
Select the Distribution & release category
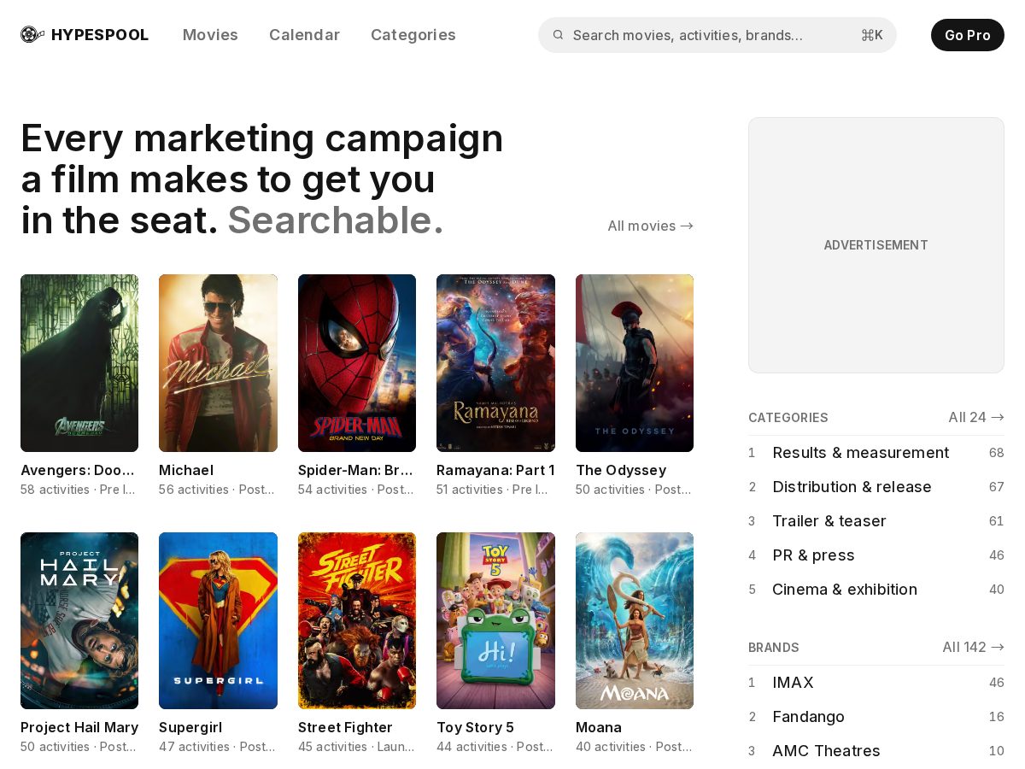[x=876, y=487]
